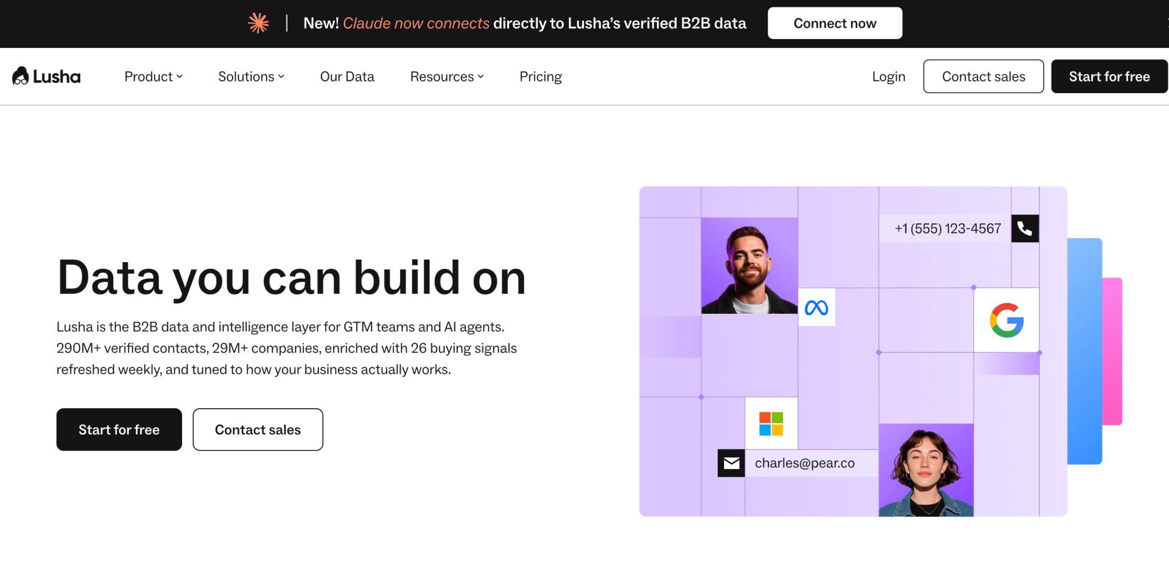Click the Connect now banner button

pos(835,23)
